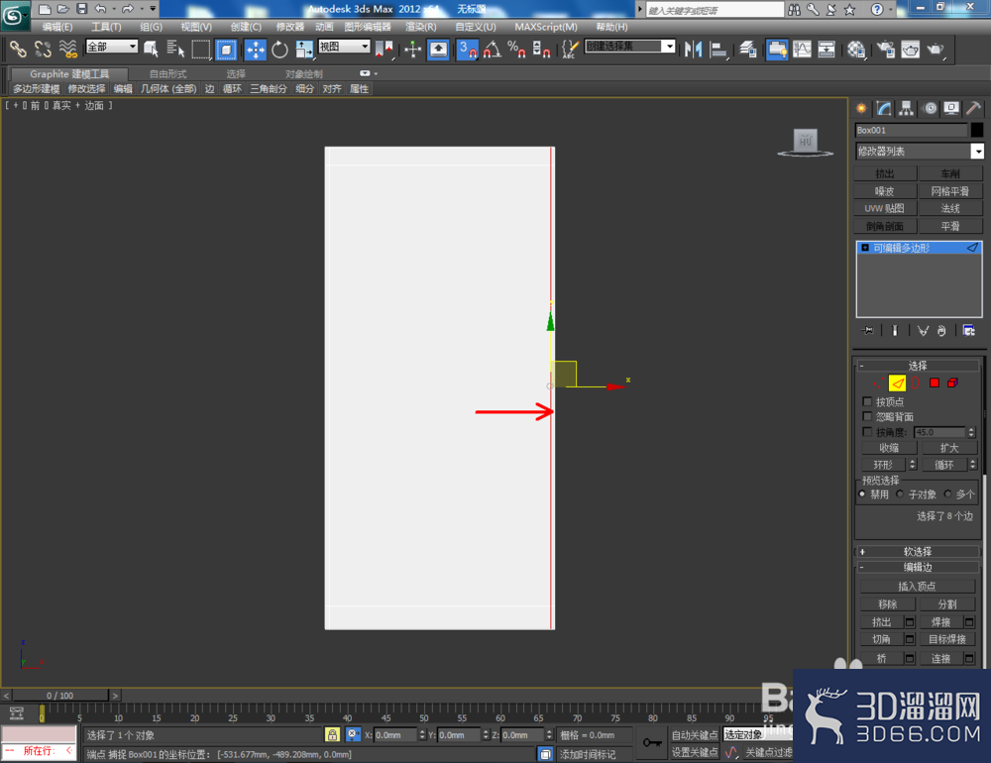Open the Utilities hammer panel

coord(973,108)
